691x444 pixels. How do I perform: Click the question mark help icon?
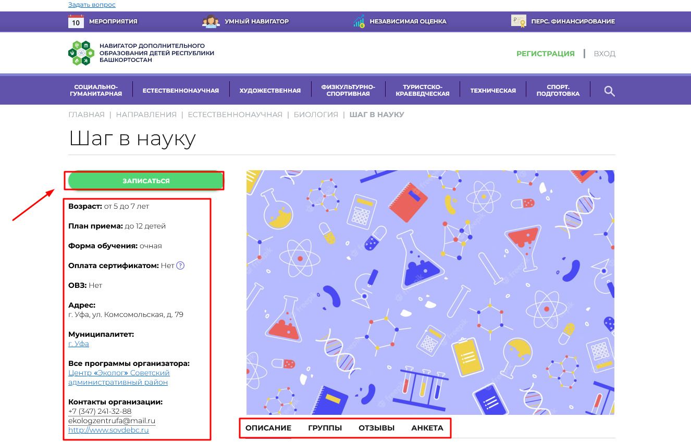click(x=180, y=265)
